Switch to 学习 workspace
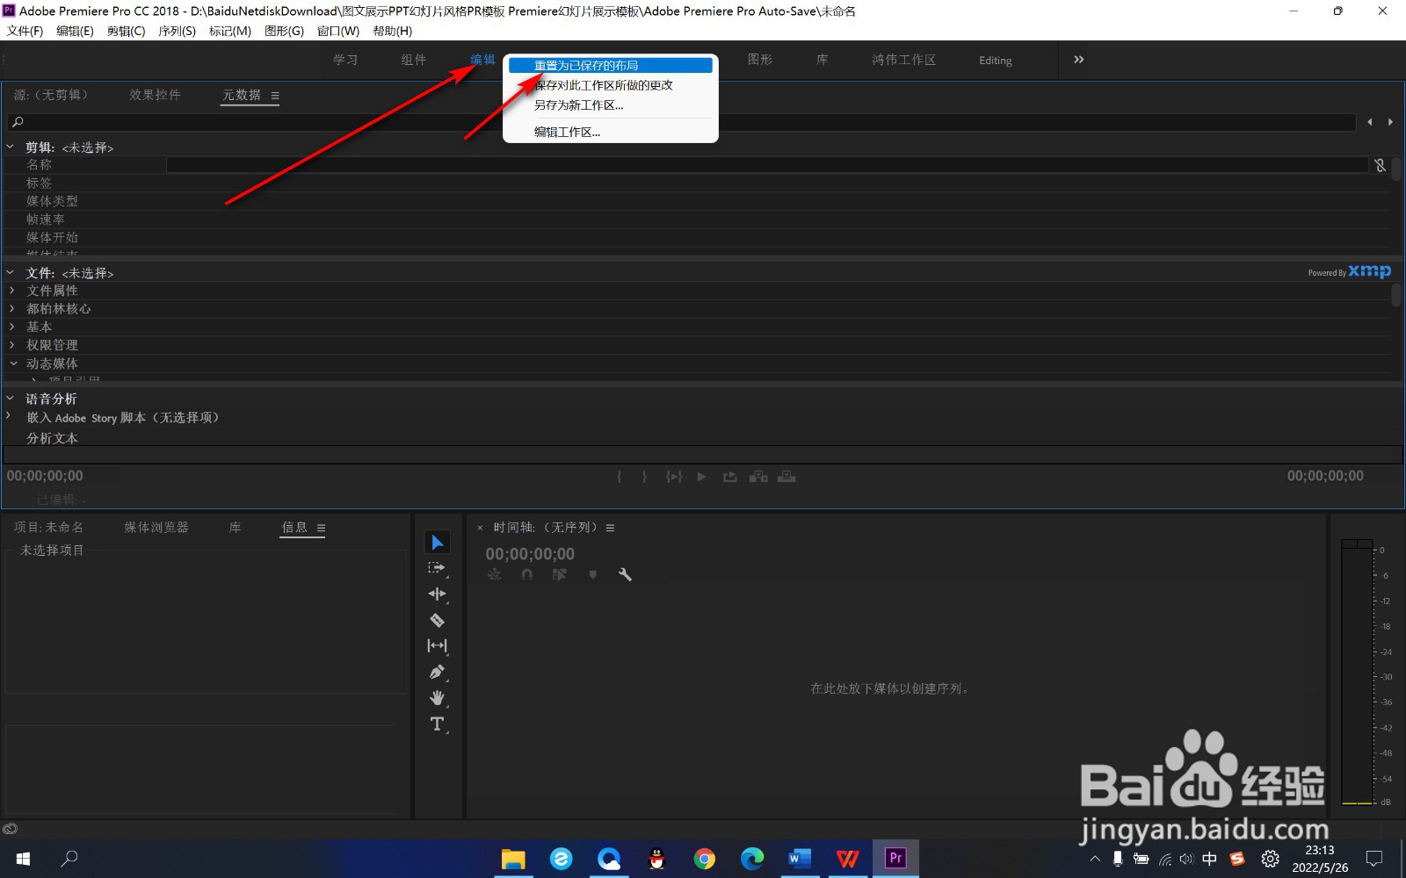 click(x=345, y=60)
